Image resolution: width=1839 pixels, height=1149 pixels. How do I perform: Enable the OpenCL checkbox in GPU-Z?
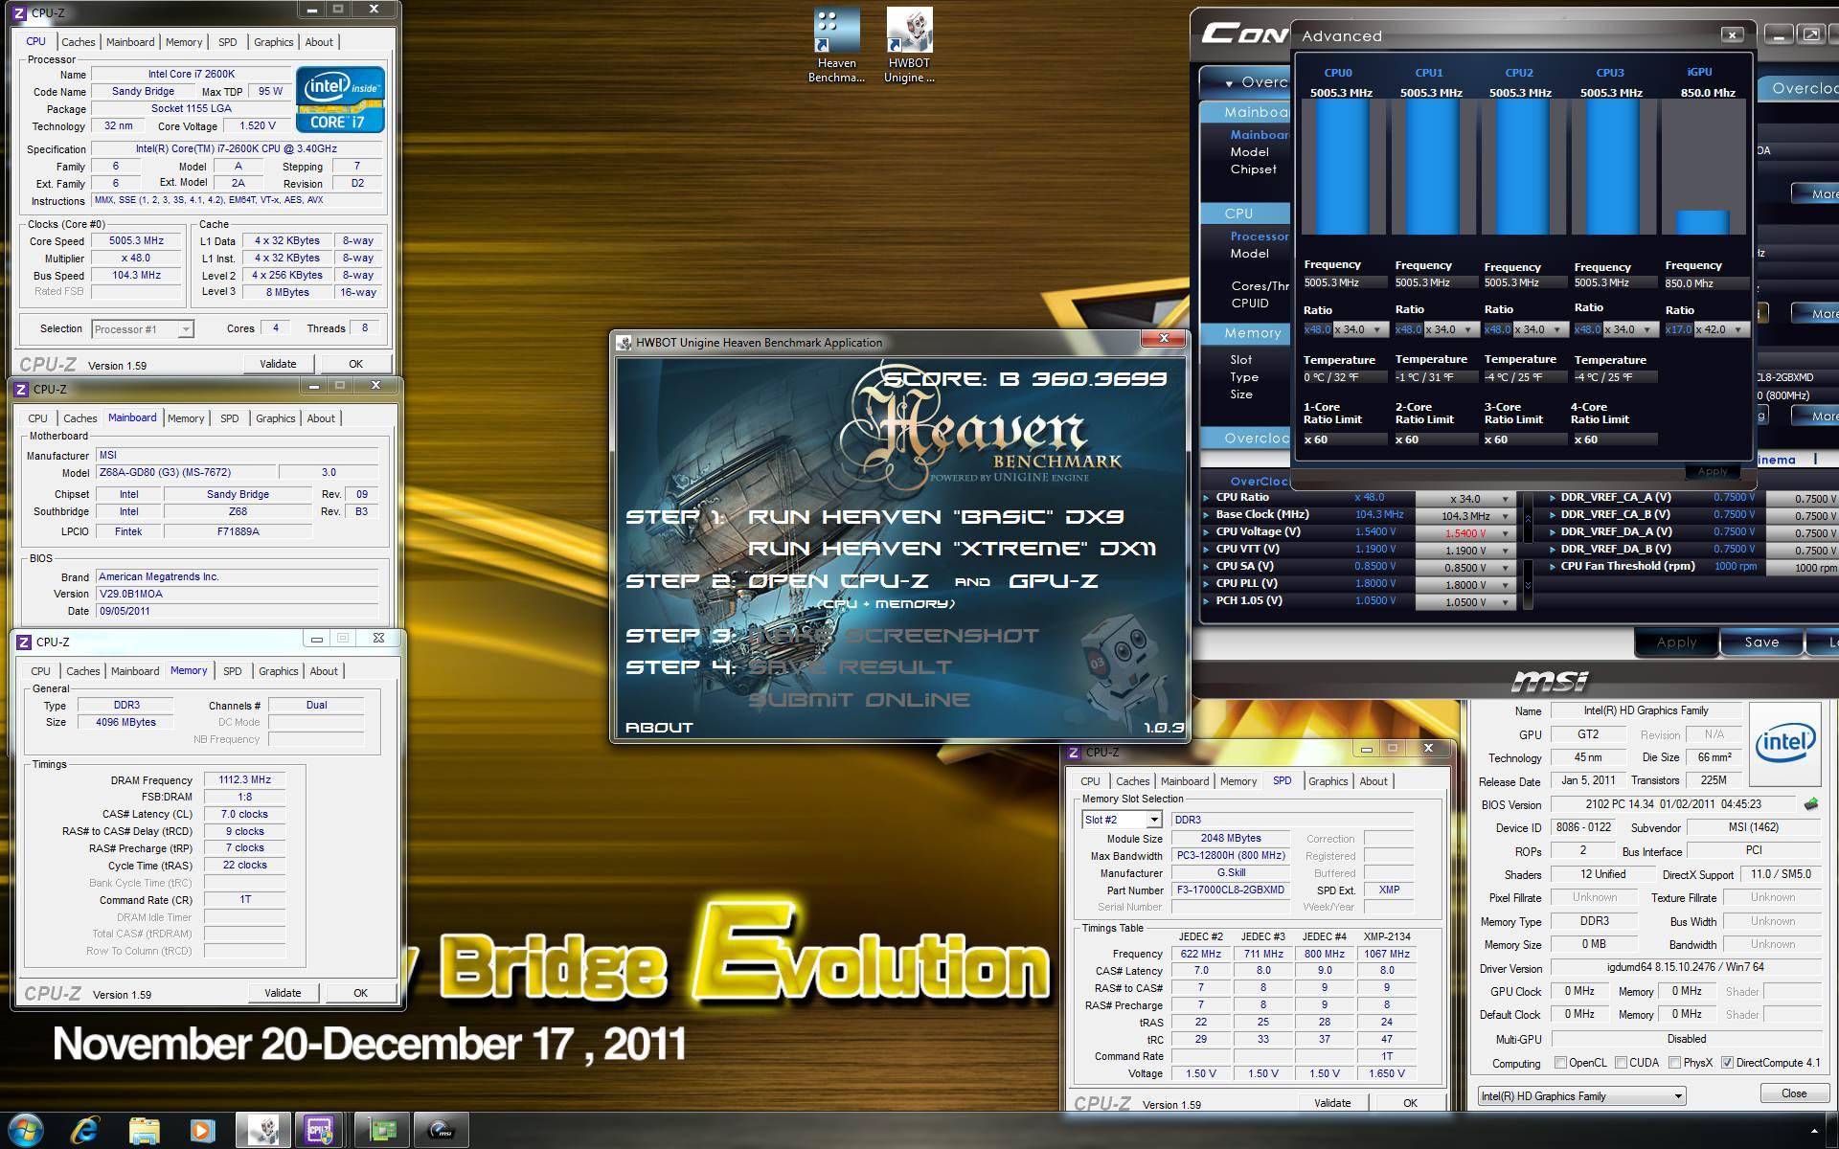tap(1560, 1063)
